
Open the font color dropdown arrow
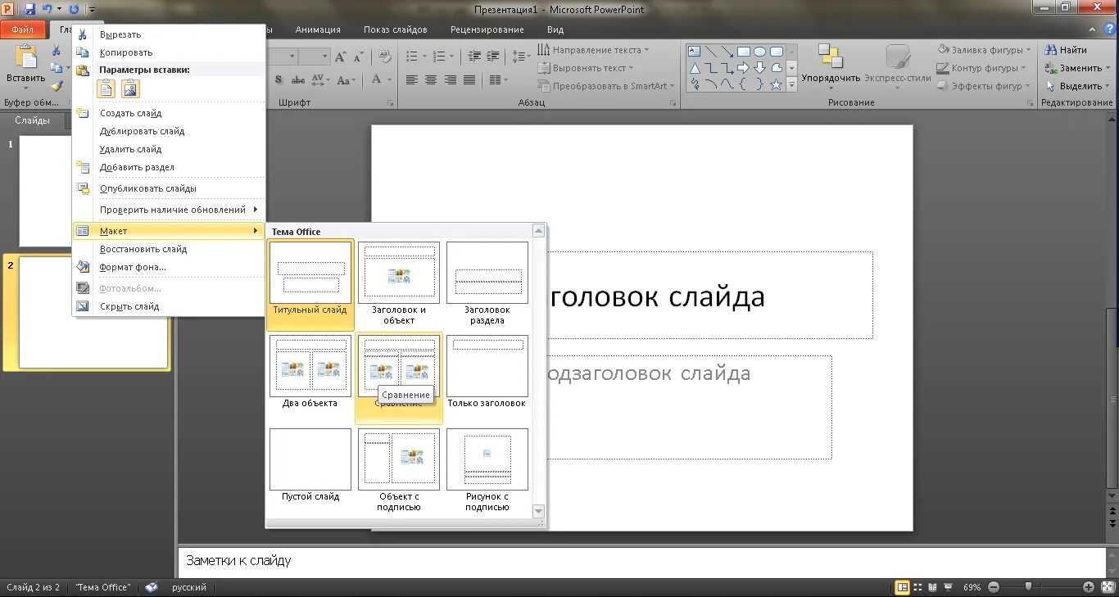(x=390, y=79)
